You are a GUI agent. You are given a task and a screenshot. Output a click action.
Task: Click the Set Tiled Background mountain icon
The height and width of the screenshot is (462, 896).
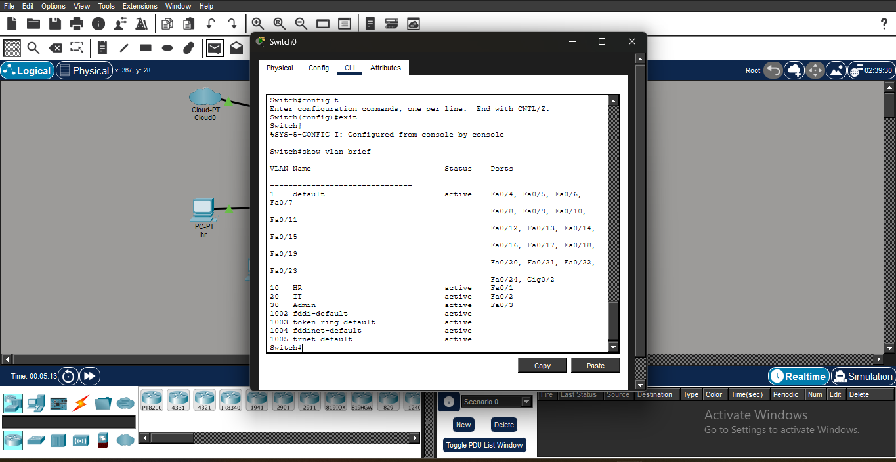(836, 70)
